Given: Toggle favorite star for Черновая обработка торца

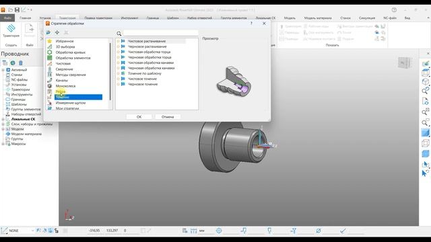Looking at the screenshot, I should click(x=119, y=57).
